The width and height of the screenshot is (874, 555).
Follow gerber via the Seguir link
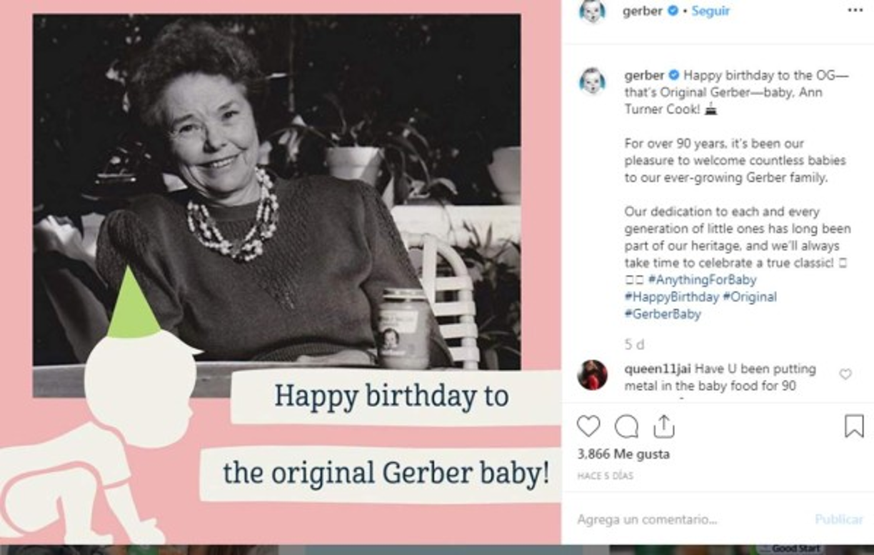click(710, 11)
